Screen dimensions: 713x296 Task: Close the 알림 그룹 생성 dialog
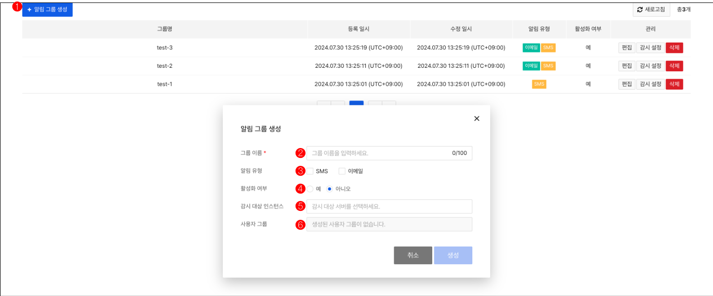click(477, 118)
